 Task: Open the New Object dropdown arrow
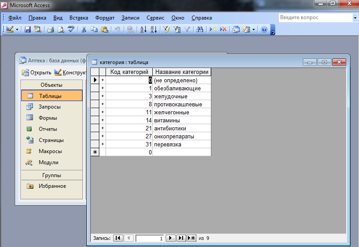[x=253, y=30]
